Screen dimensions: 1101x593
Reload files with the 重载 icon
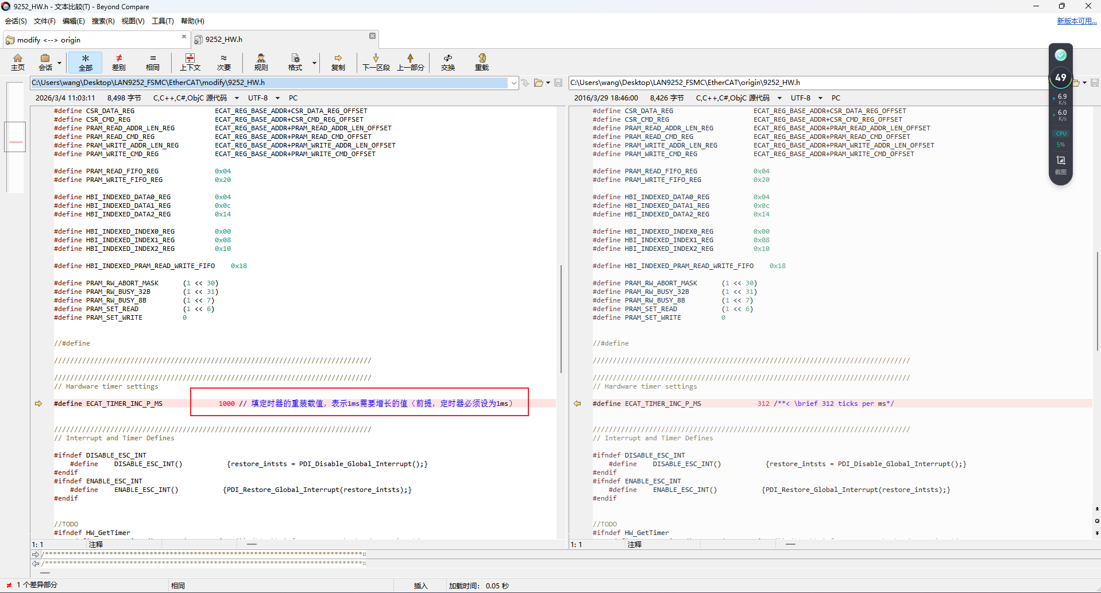point(482,62)
